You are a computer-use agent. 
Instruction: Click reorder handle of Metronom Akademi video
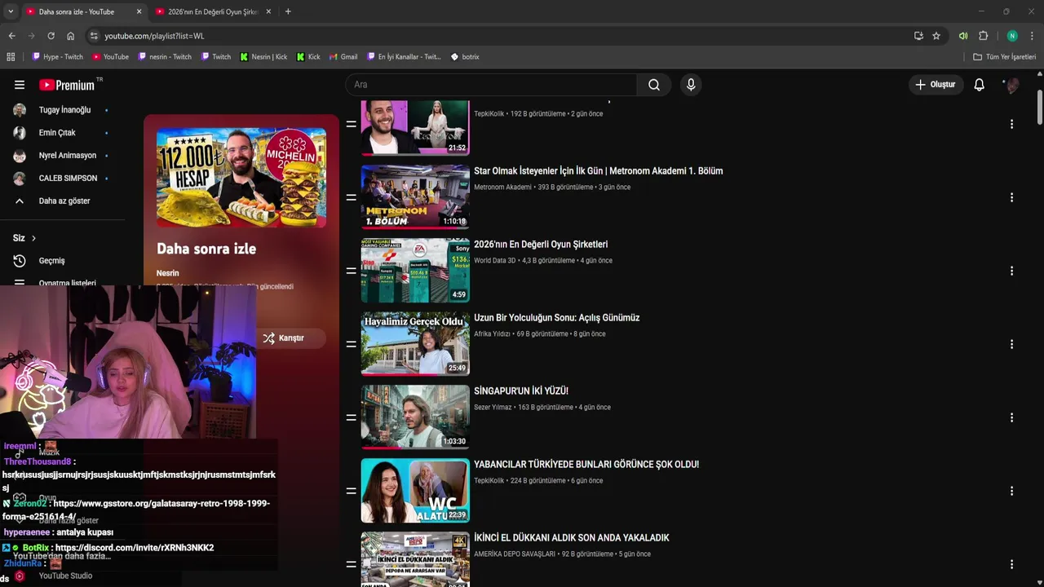point(351,197)
